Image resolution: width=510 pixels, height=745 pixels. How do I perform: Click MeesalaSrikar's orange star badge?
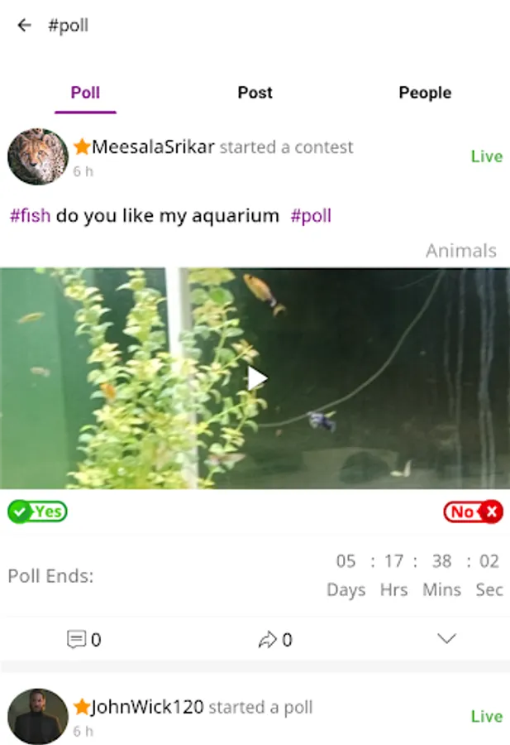click(x=82, y=147)
